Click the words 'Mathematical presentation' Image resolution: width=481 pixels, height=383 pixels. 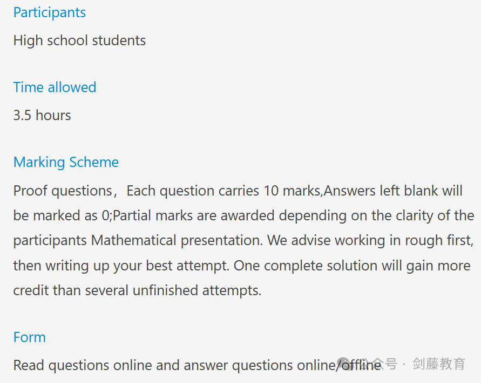pos(176,241)
